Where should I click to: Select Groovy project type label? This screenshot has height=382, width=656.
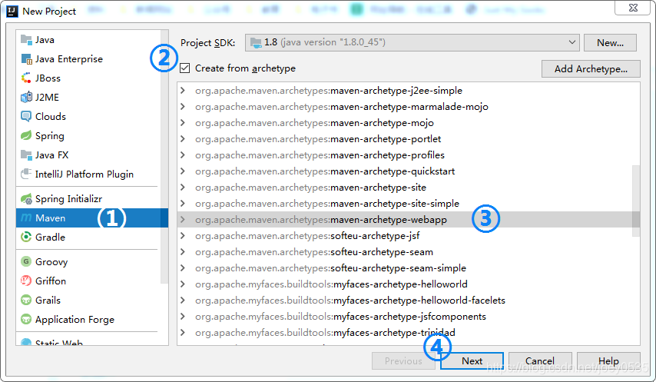(x=51, y=262)
